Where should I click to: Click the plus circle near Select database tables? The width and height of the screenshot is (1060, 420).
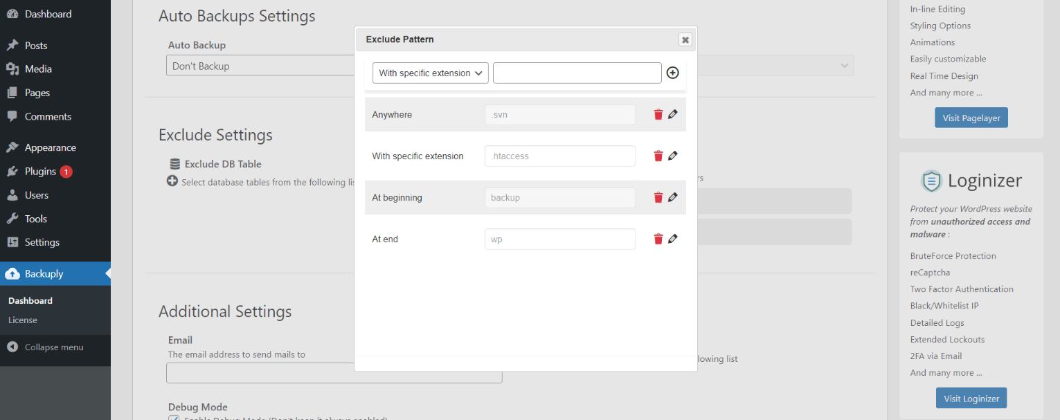click(x=171, y=182)
